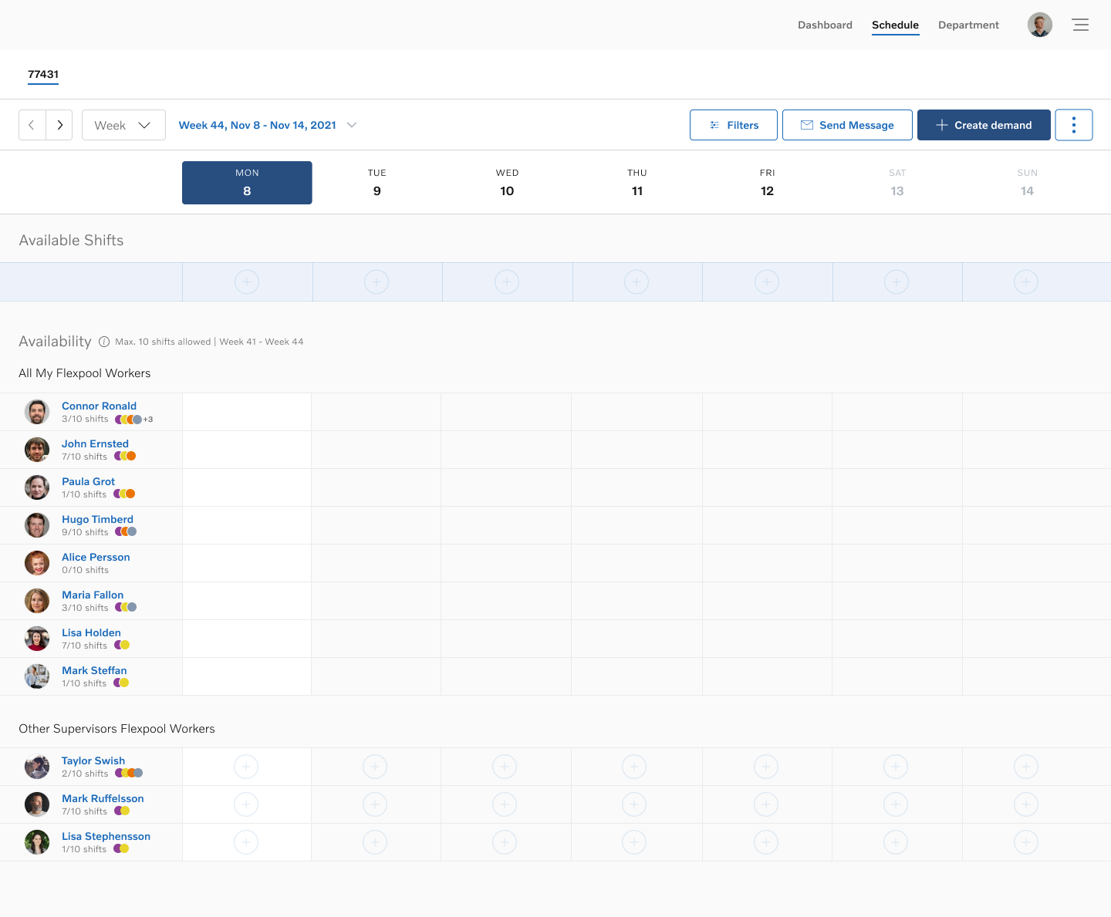Add available shift on Saturday
Image resolution: width=1111 pixels, height=917 pixels.
click(x=897, y=282)
